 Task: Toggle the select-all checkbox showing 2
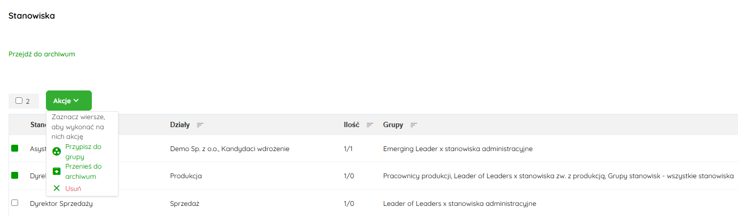[19, 101]
